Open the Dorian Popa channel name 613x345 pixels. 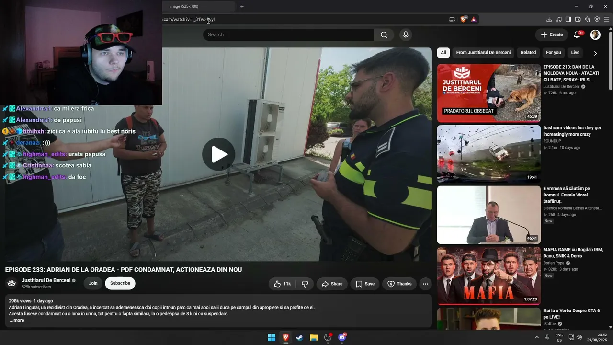(554, 263)
